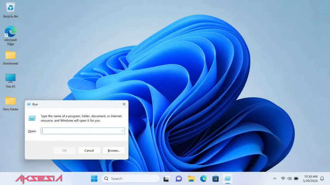Open the clock and date flyout
Screen dimensions: 330x185
click(310, 179)
